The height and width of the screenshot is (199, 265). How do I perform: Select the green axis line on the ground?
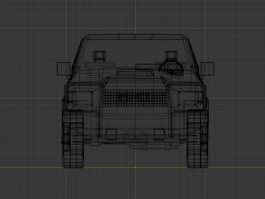[132, 167]
